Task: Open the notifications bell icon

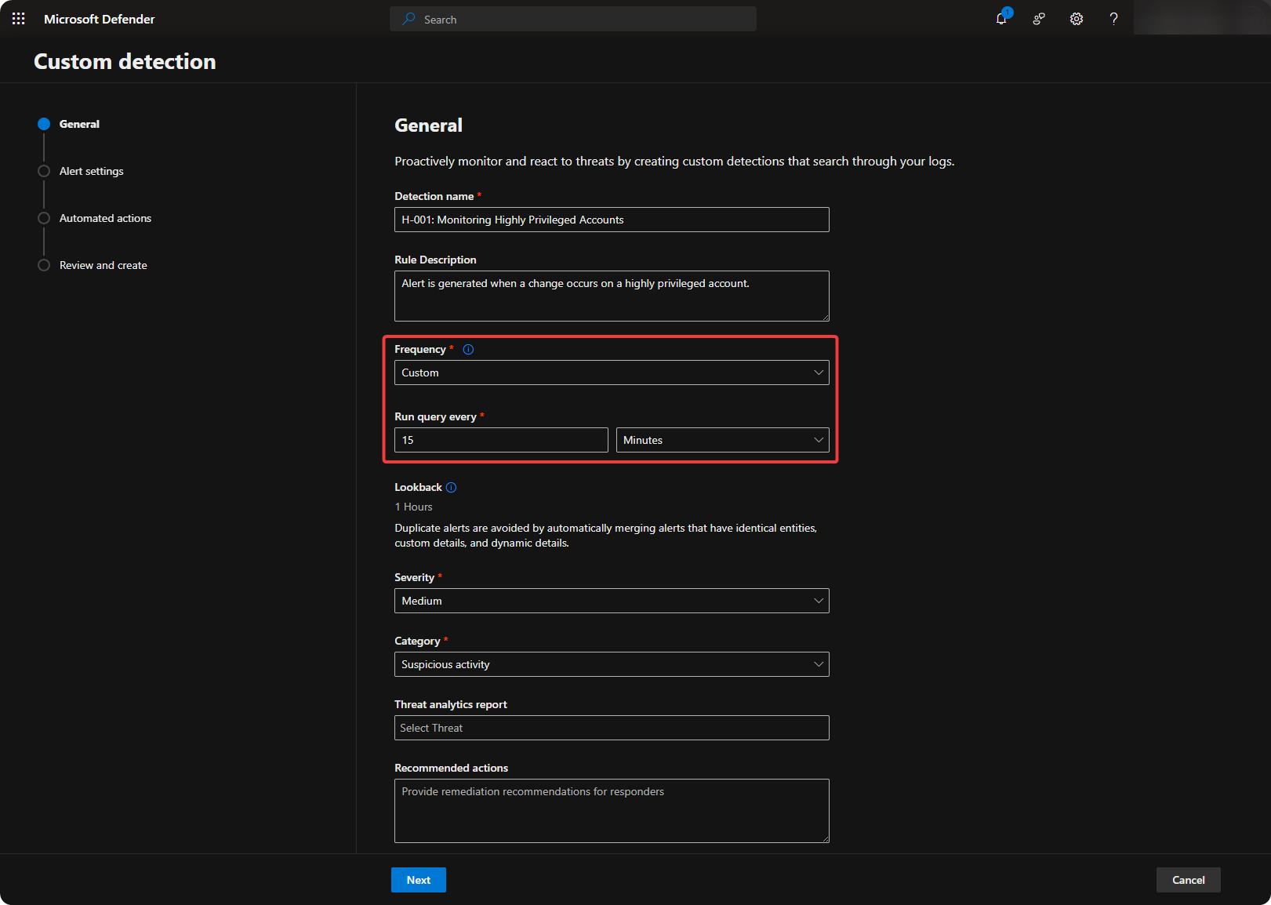Action: click(x=1001, y=19)
